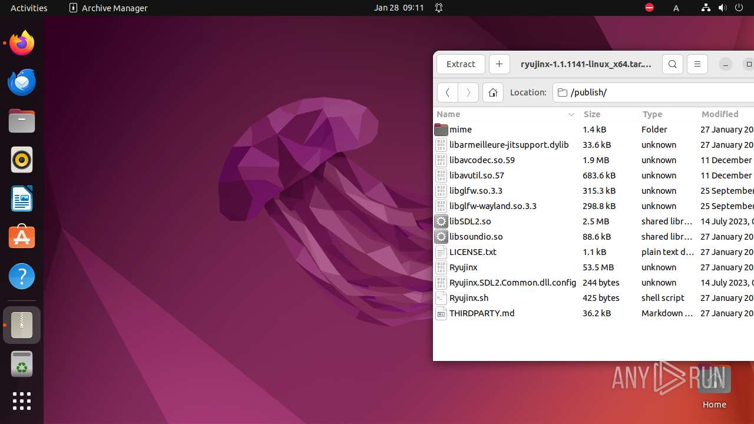This screenshot has height=424, width=754.
Task: Select the mime folder icon
Action: point(441,130)
